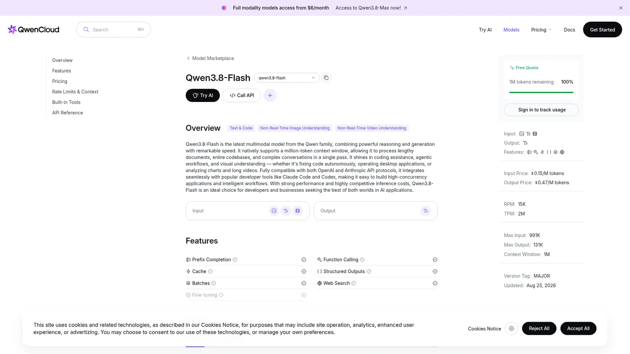This screenshot has height=354, width=630.
Task: Jump to Rate Limits & Context section
Action: [x=75, y=92]
